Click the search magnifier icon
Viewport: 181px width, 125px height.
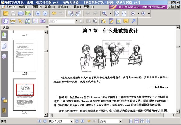95,21
